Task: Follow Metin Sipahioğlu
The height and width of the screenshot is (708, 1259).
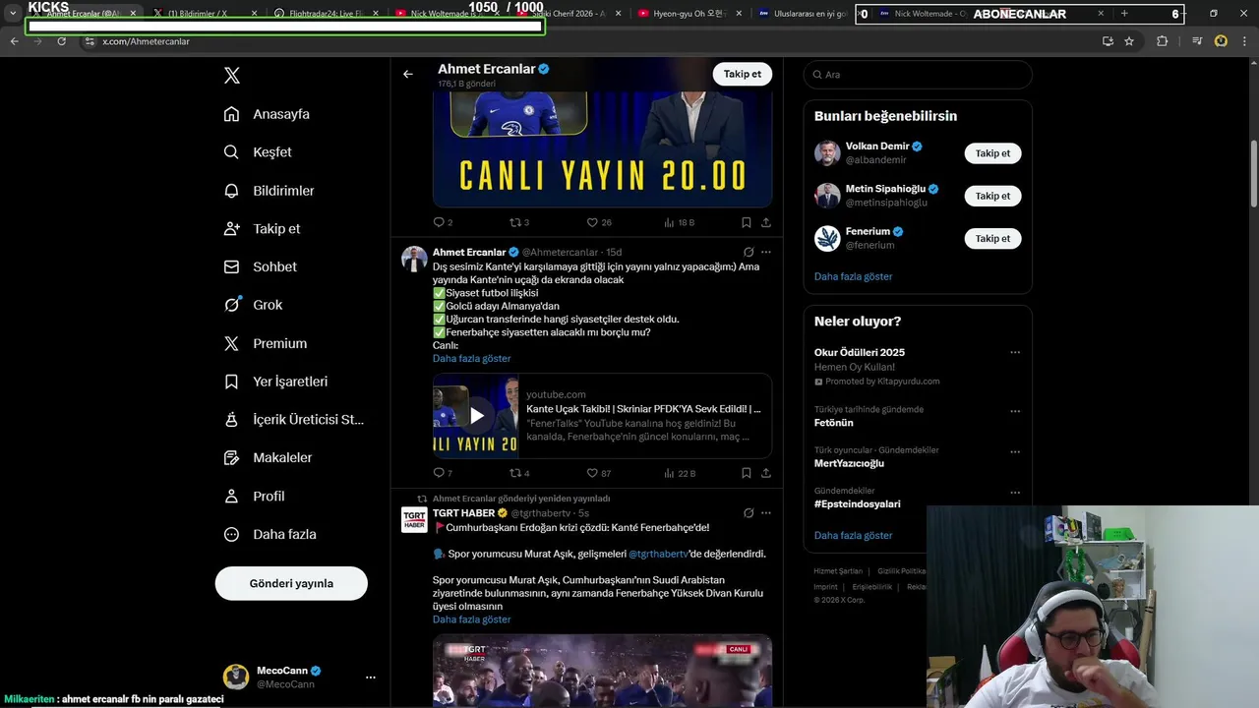Action: tap(992, 196)
